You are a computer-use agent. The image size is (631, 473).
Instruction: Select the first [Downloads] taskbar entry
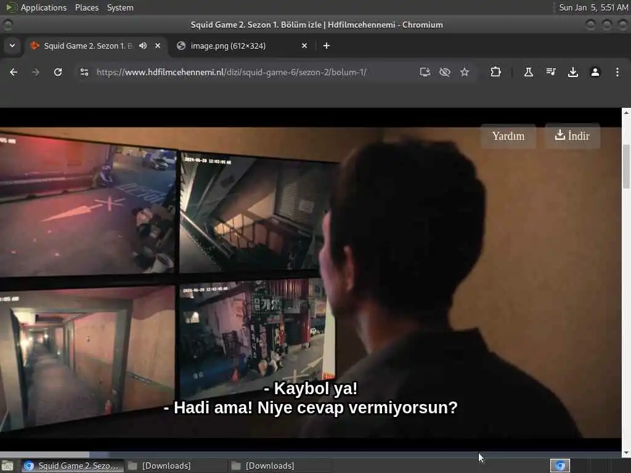(176, 466)
